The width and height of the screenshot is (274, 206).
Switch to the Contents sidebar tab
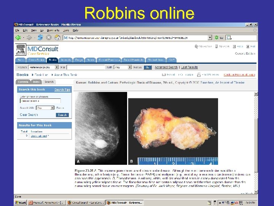click(x=23, y=82)
